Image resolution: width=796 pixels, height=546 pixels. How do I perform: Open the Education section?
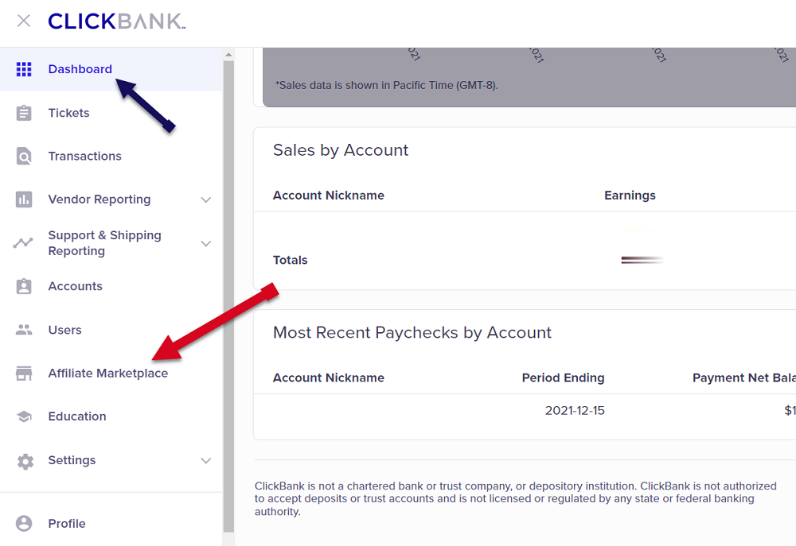coord(111,416)
